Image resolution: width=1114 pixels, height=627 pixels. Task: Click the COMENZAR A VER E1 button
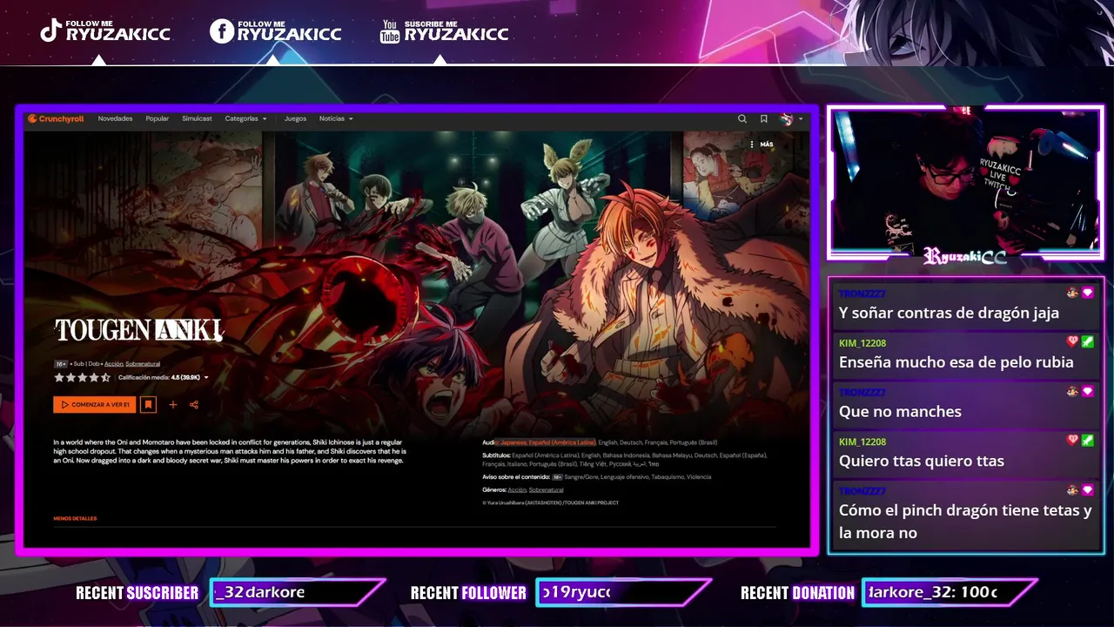click(x=94, y=404)
